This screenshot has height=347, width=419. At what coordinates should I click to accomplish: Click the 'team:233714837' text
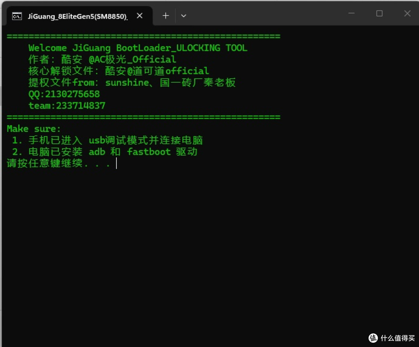67,105
